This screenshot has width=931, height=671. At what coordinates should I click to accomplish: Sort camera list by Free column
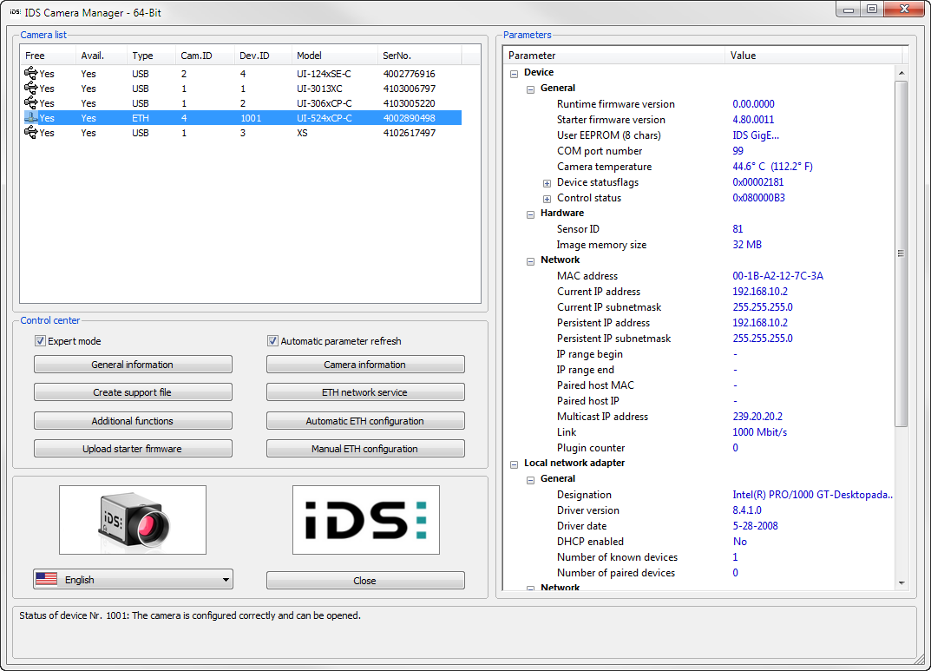[x=48, y=56]
